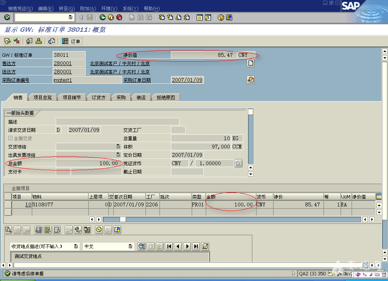Image resolution: width=388 pixels, height=281 pixels.
Task: Click the green checkmark Enter icon
Action: click(x=7, y=17)
